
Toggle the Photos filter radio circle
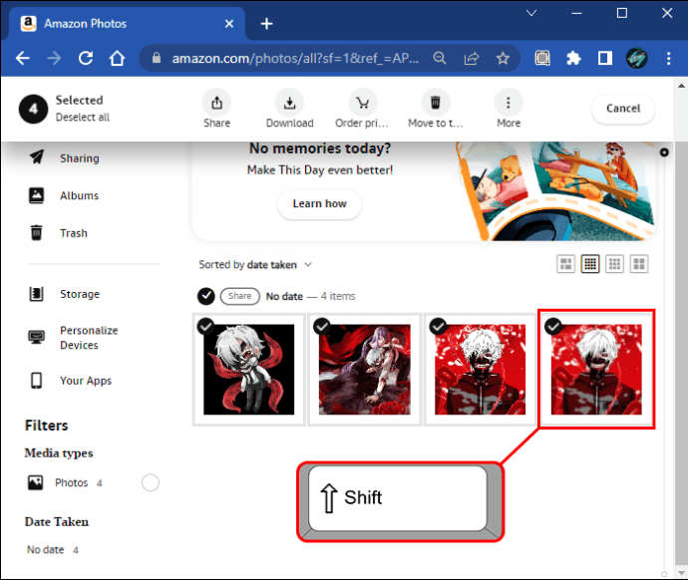[x=150, y=482]
